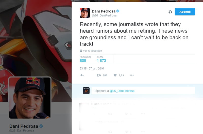Click verified badge next to tweet author name

point(118,11)
